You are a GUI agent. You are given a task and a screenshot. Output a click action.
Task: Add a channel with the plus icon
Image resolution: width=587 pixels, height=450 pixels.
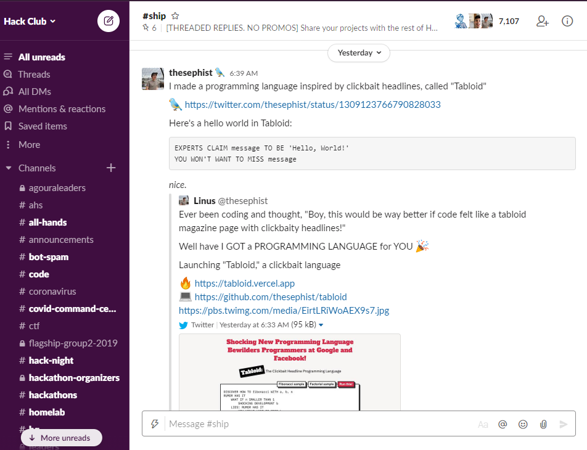point(111,168)
